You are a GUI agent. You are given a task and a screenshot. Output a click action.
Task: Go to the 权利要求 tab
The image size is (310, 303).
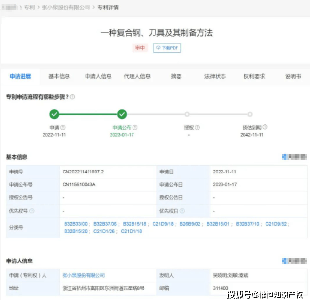(x=254, y=76)
